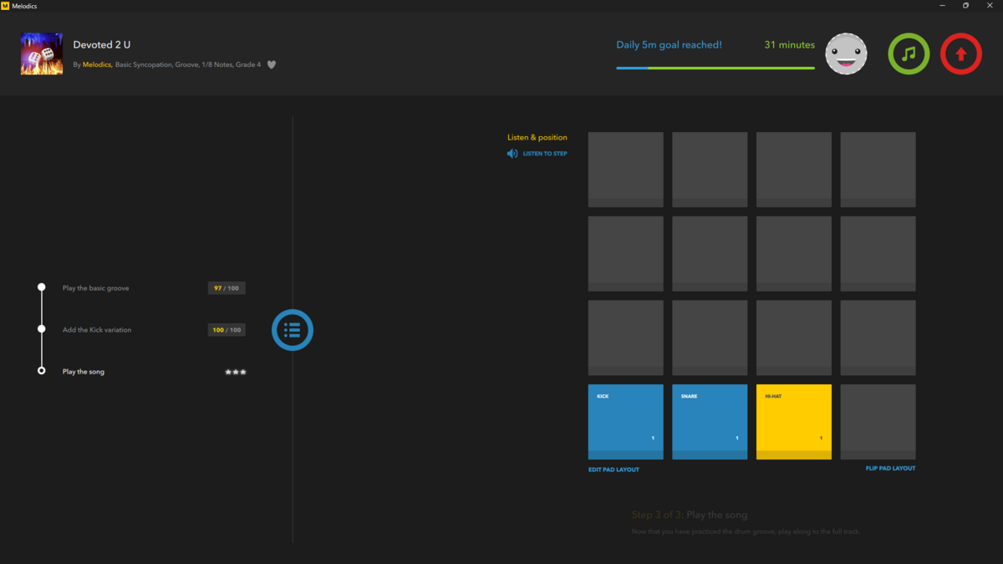Open the Devoted 2 U cover artwork
The image size is (1003, 564).
42,54
